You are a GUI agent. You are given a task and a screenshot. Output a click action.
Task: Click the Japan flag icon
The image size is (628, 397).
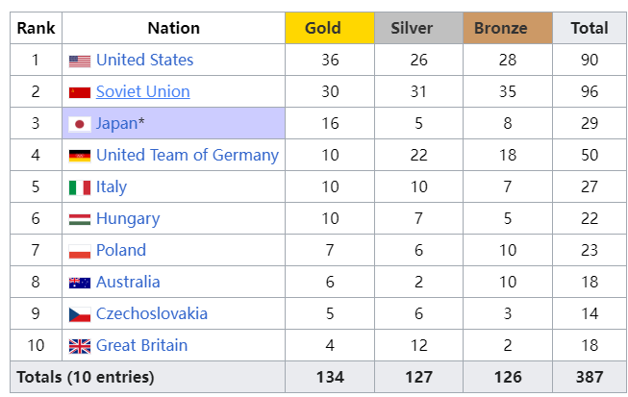[x=80, y=124]
